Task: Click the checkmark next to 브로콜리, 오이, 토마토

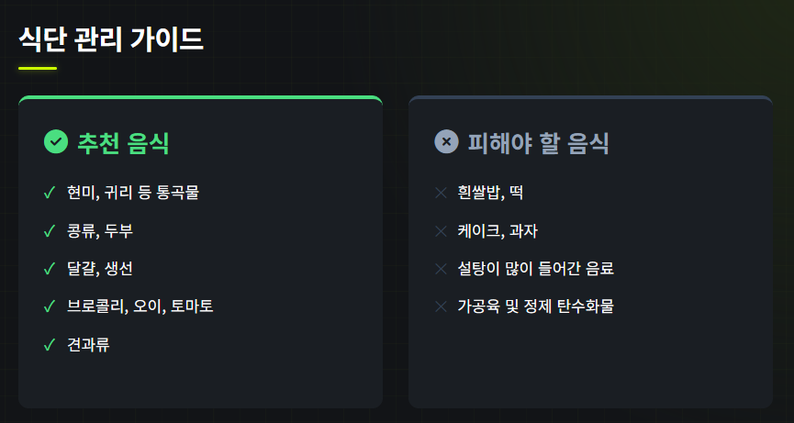Action: (x=50, y=306)
